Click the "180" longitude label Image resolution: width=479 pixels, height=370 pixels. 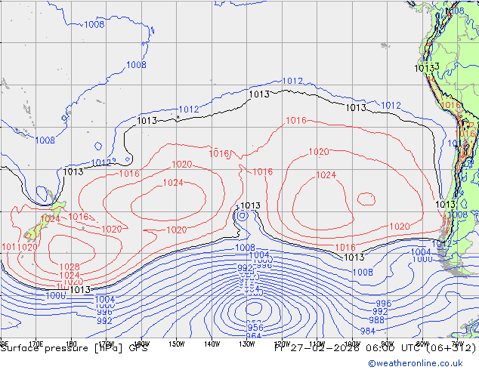[71, 343]
